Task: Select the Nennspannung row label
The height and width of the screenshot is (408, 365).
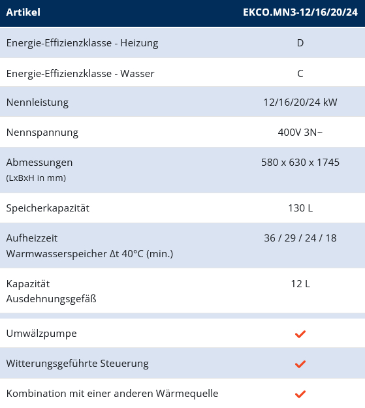Action: click(x=42, y=133)
